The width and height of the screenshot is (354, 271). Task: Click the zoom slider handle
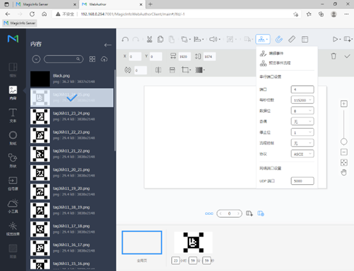[x=344, y=142]
